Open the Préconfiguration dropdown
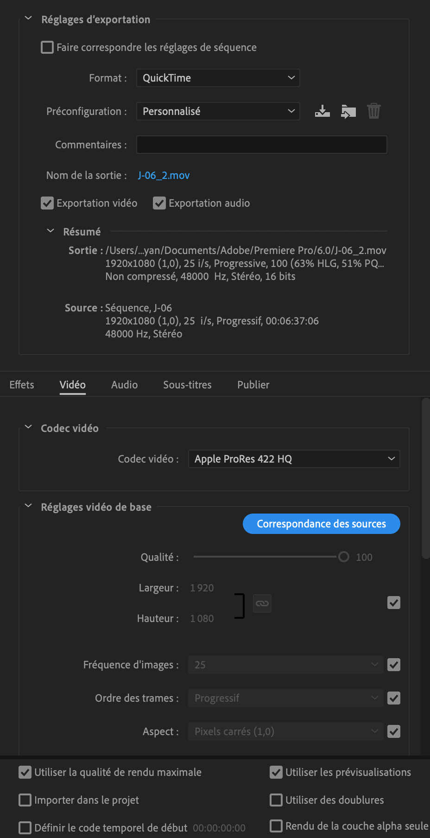 point(218,111)
